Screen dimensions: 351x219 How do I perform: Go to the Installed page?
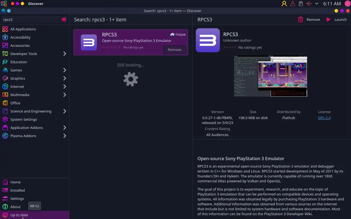35,190
